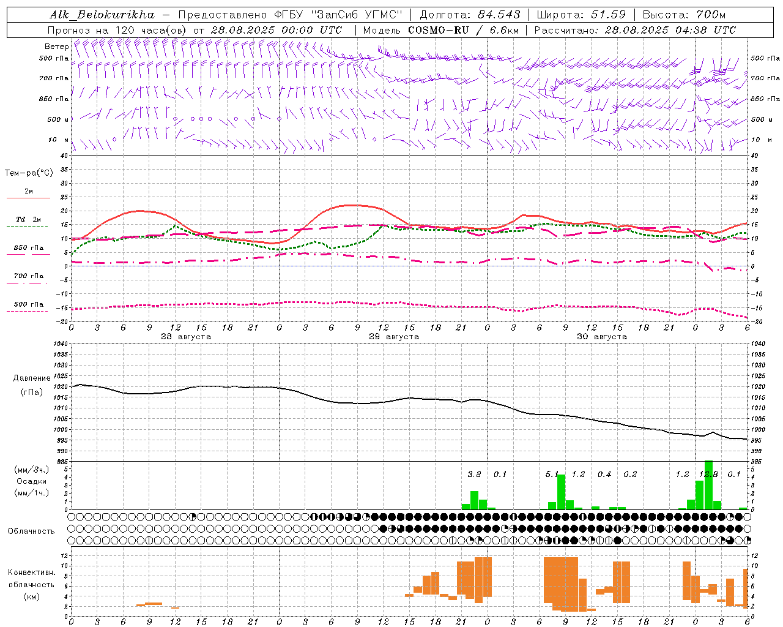Viewport: 783px width, 627px height.
Task: Select the 28 августа date label
Action: click(x=185, y=337)
